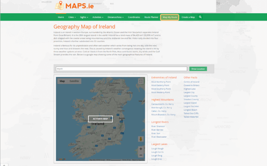267x166 pixels.
Task: Click the Geography Map of Ireland heading
Action: pos(84,27)
